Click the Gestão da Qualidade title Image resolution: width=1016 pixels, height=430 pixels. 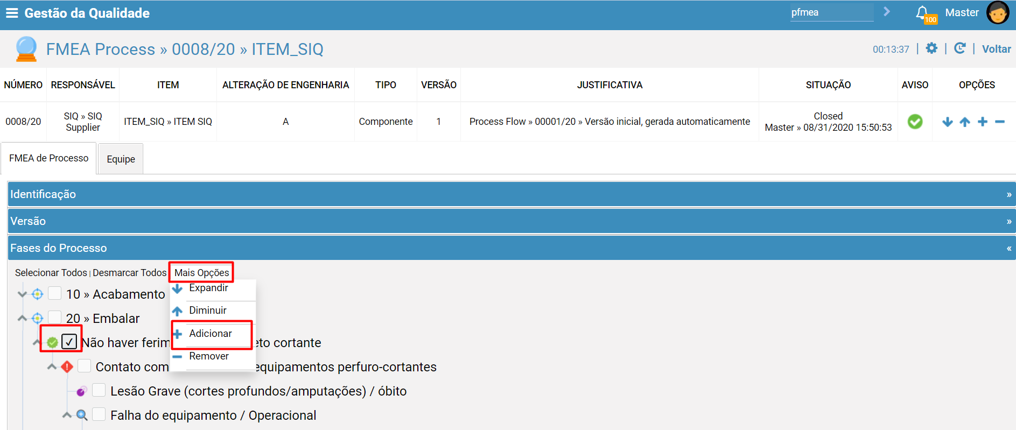(x=87, y=13)
